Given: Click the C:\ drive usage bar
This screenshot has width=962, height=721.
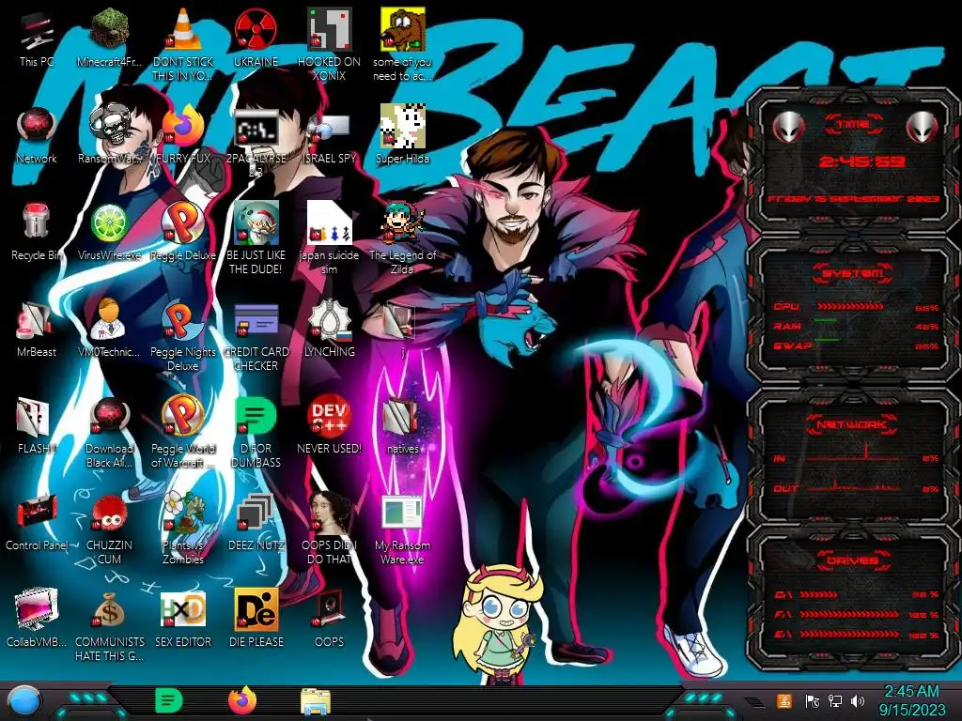Looking at the screenshot, I should coord(818,594).
